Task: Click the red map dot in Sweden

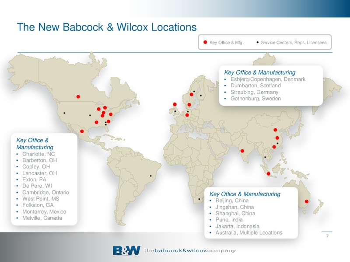Action: pos(192,94)
